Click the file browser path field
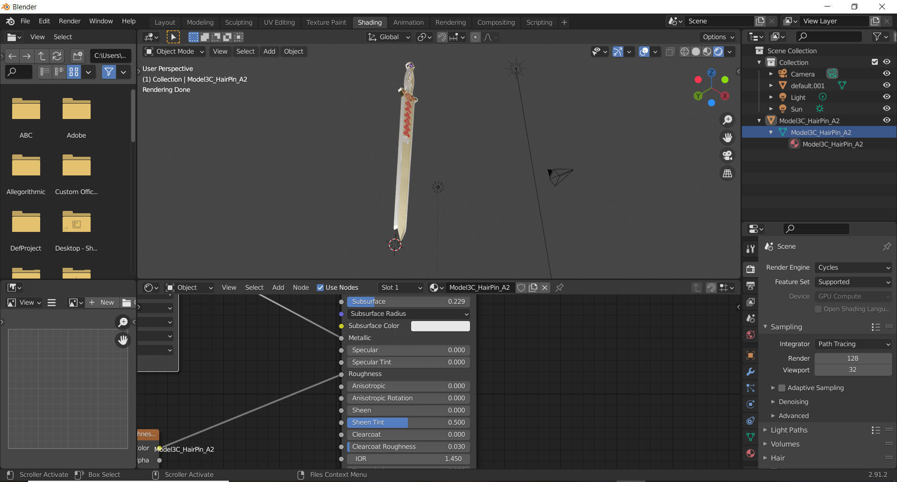This screenshot has height=482, width=897. [110, 56]
